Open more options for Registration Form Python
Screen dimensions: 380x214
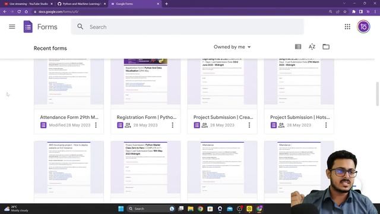[172, 125]
